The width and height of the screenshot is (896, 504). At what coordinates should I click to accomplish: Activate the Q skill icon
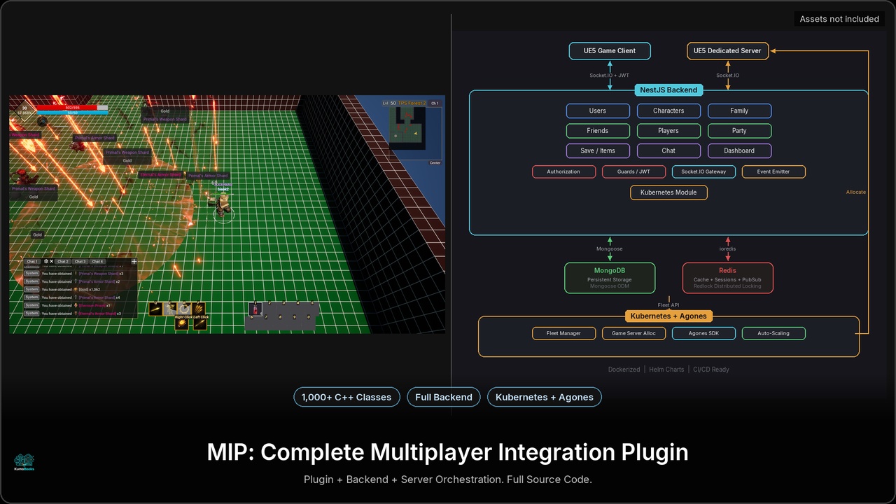click(x=155, y=309)
